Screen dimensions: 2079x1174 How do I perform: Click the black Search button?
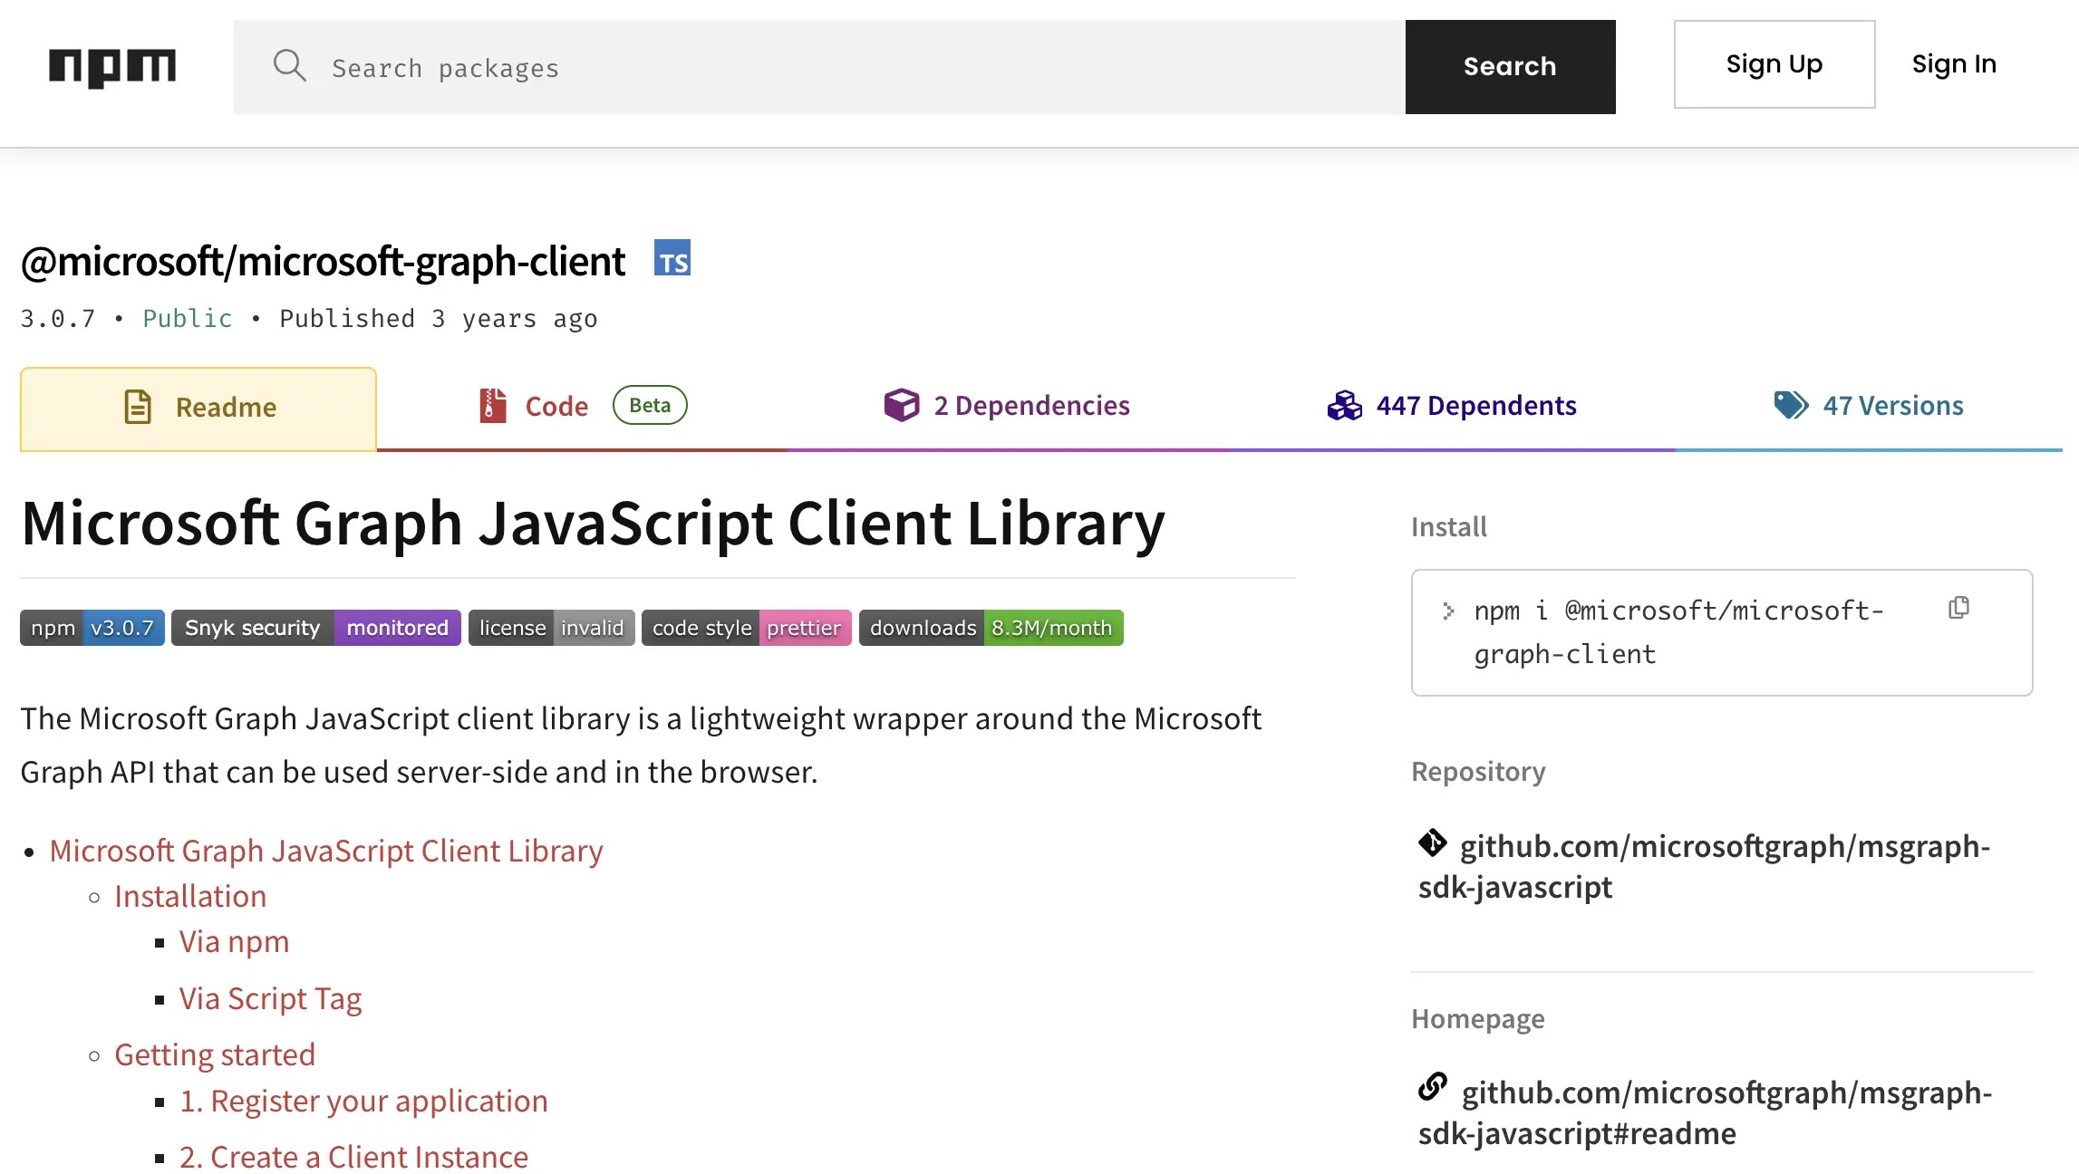point(1510,67)
